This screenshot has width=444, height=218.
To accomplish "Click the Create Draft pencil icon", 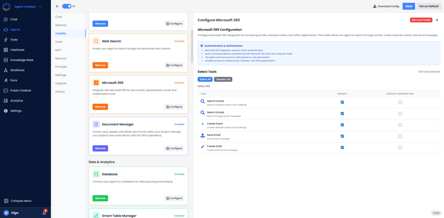I will click(203, 147).
